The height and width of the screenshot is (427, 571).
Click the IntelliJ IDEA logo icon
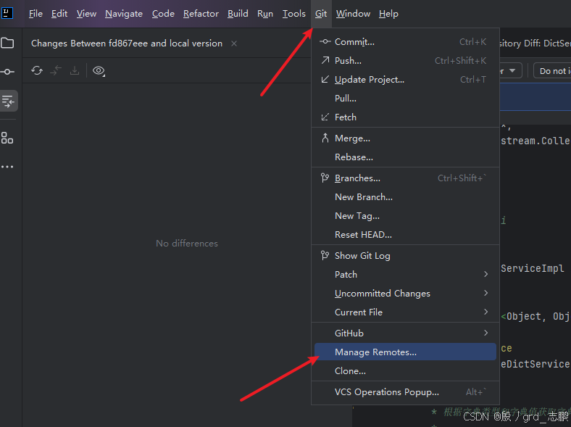[7, 14]
